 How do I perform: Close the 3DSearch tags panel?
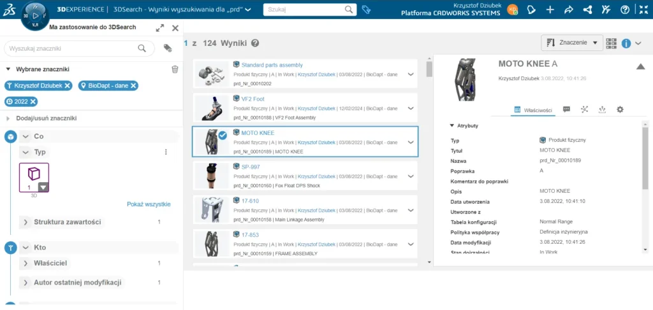(175, 28)
